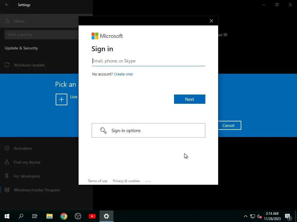Open File Explorer from taskbar

coord(49,216)
